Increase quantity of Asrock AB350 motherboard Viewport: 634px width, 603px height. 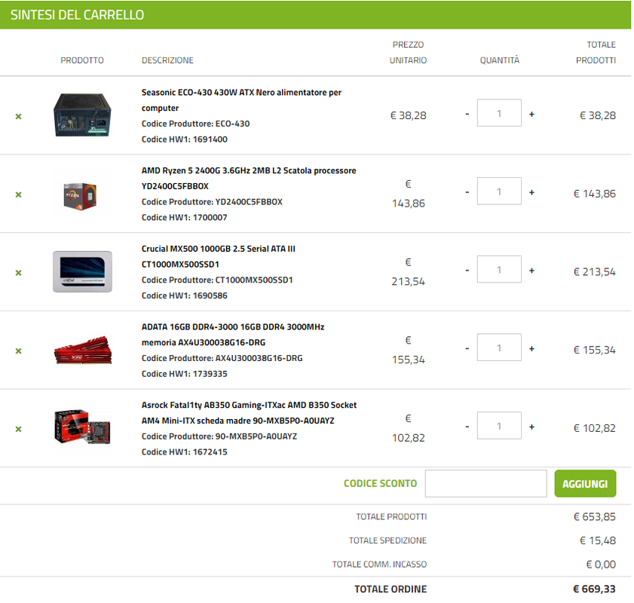531,427
